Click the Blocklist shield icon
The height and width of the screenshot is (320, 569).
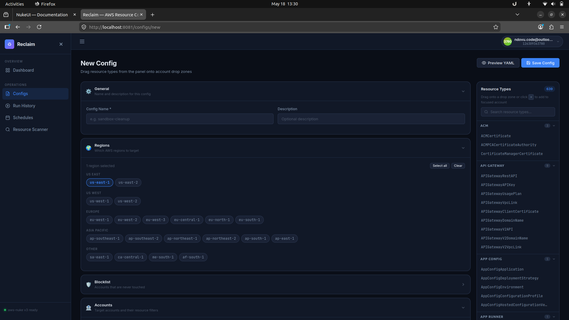(89, 284)
